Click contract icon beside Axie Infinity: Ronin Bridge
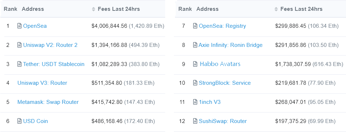Screen dimensions: 346x132 point(195,45)
